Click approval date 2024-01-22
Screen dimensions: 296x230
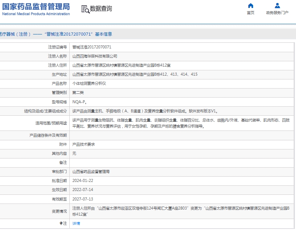(83, 181)
